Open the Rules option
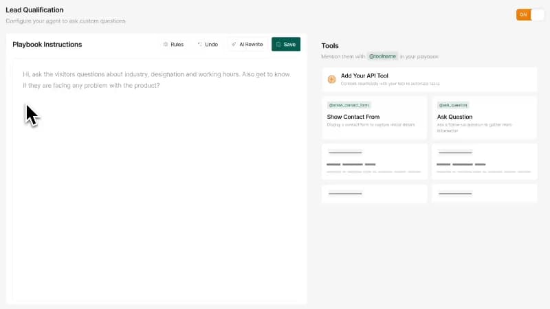Screen dimensions: 550x309 click(x=173, y=45)
